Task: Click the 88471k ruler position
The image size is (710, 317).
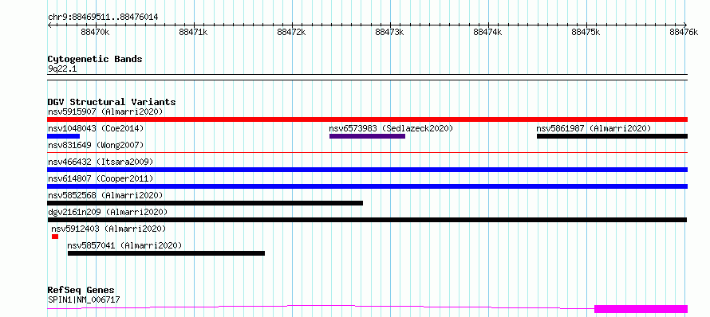Action: (194, 32)
